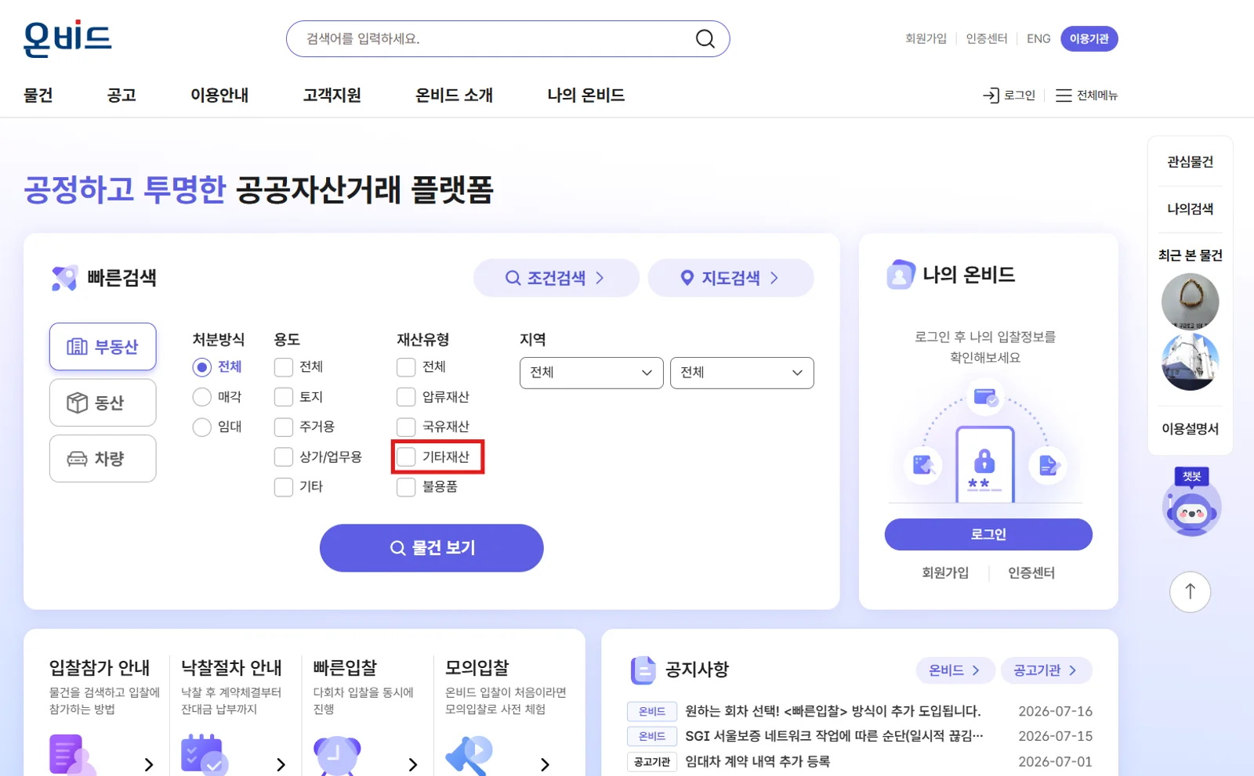Click the 낙찰절차 calendar icon
This screenshot has width=1254, height=776.
coord(204,755)
